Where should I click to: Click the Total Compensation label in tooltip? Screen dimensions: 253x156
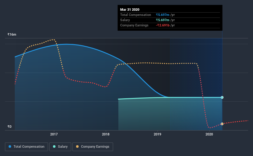(x=136, y=15)
